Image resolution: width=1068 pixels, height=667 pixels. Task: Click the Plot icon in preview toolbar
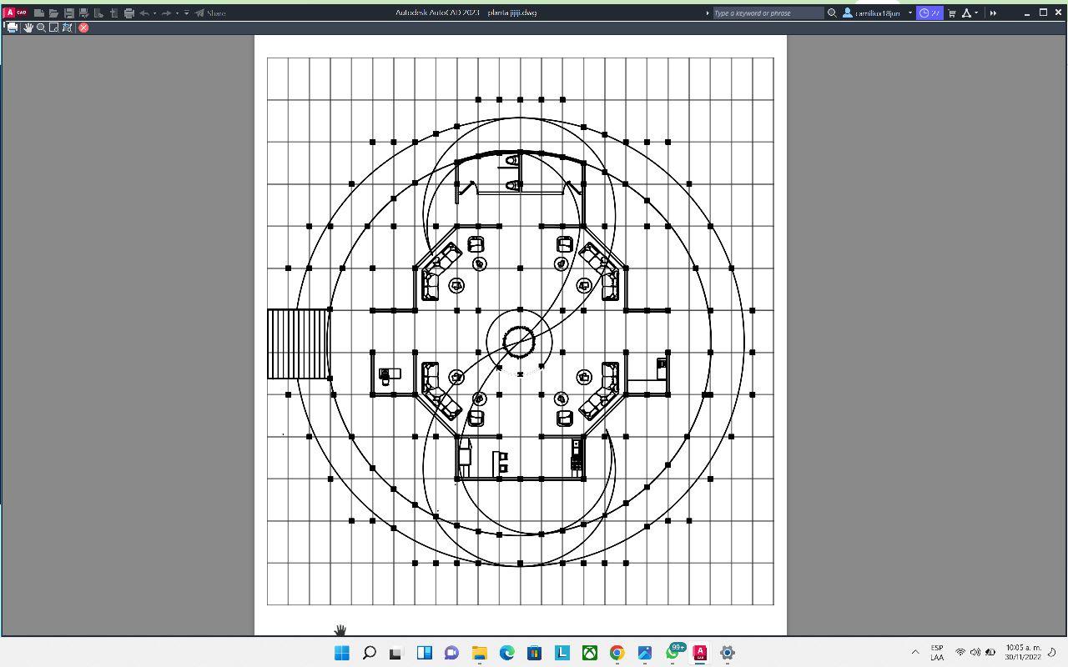(12, 28)
